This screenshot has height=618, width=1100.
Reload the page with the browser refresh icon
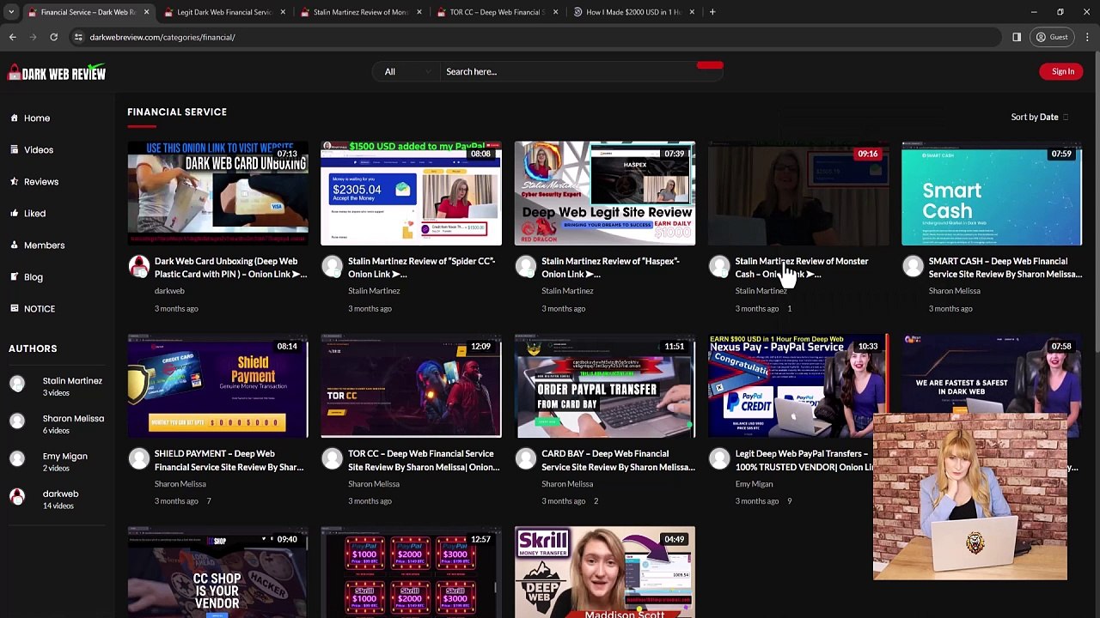tap(53, 37)
